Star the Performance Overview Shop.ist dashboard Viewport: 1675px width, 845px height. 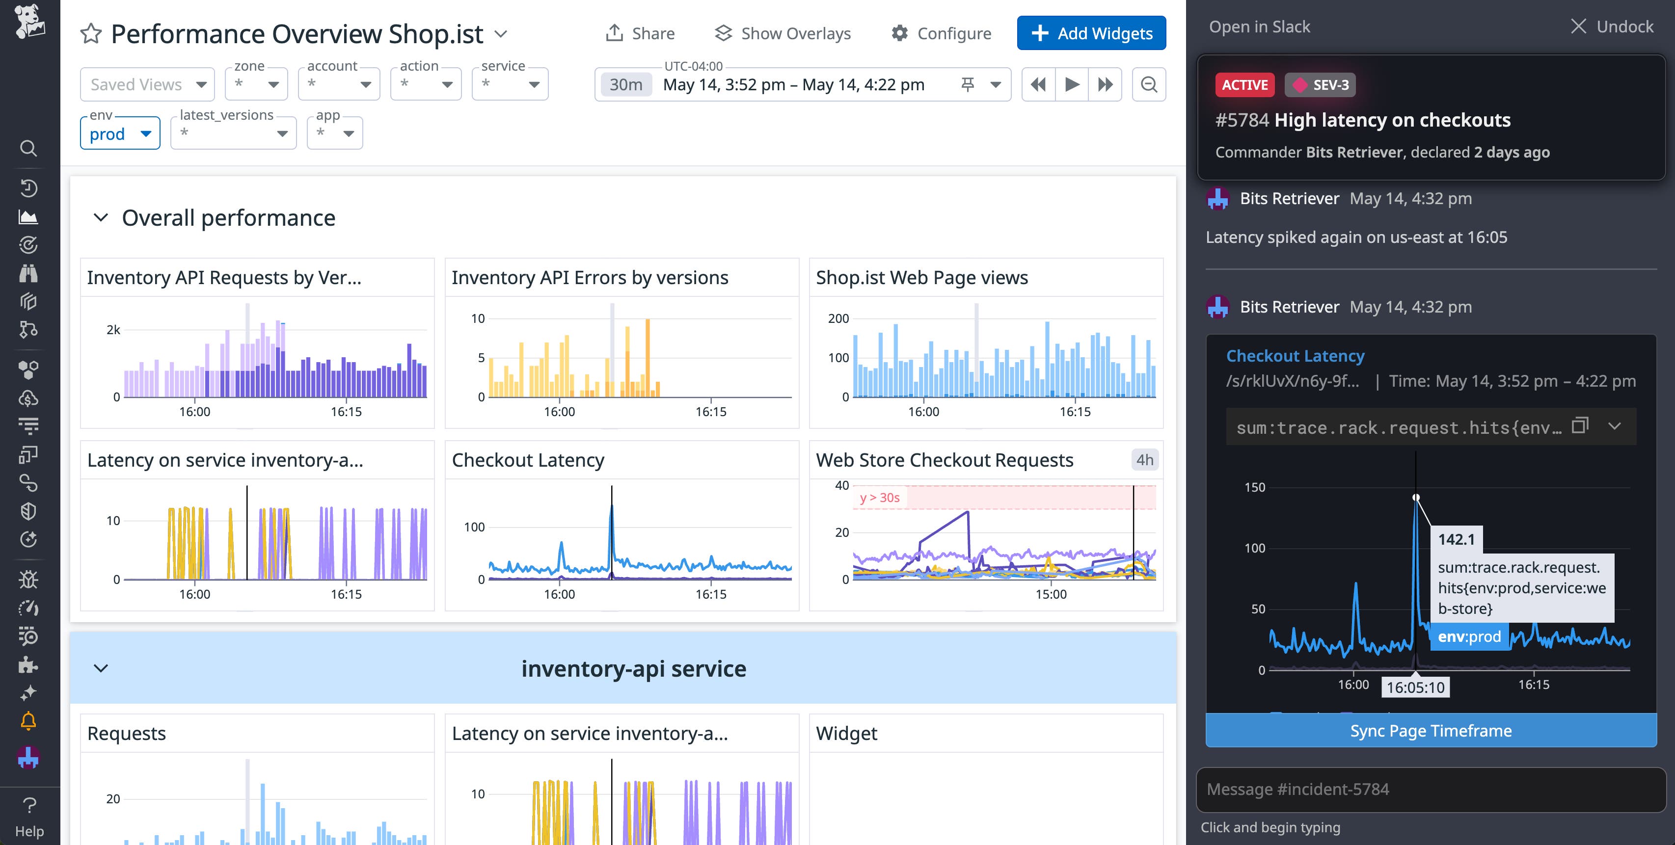(91, 33)
